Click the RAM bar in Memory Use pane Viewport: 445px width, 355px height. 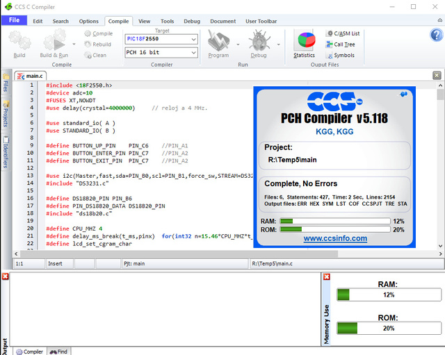tap(389, 295)
